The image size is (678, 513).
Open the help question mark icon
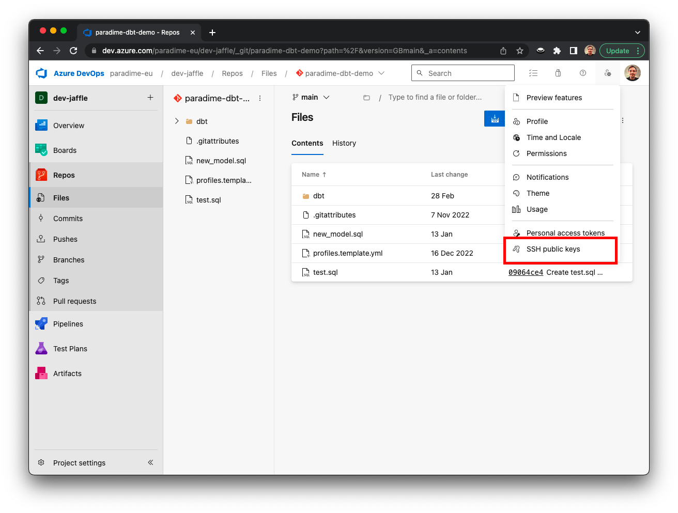coord(583,73)
